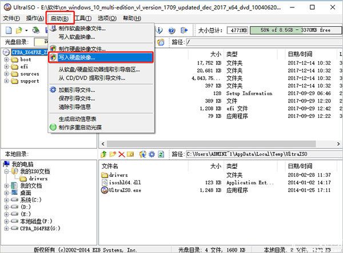This screenshot has height=253, width=343.
Task: Open the 启动(B) menu
Action: pyautogui.click(x=59, y=18)
